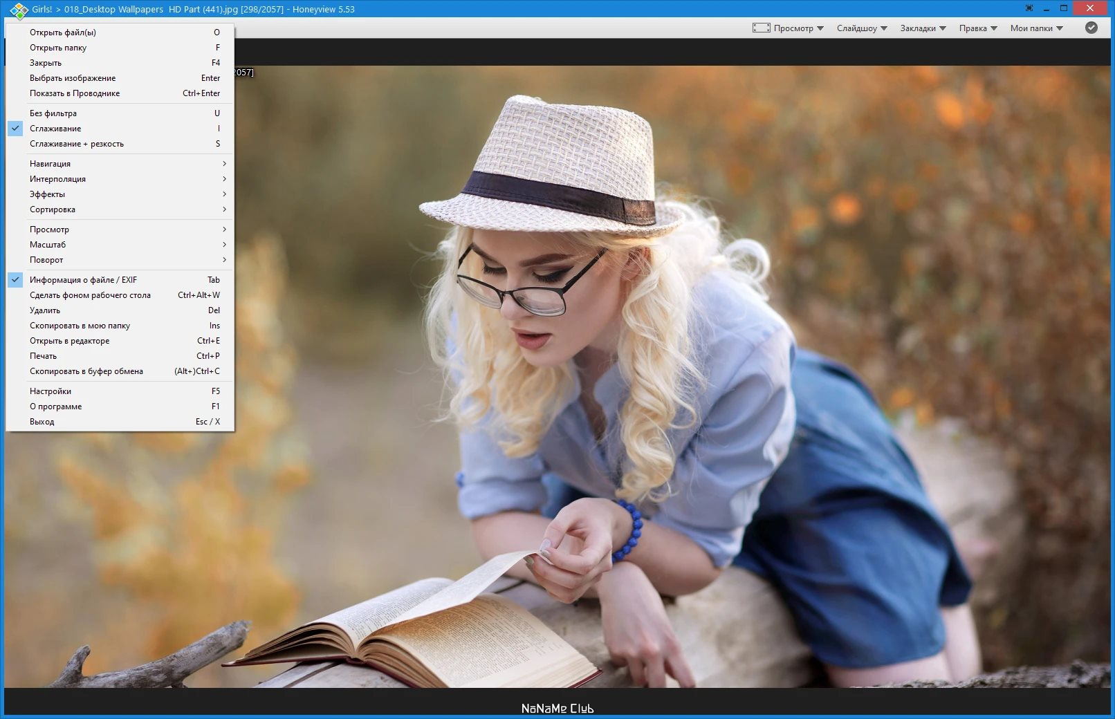Click the Honeyview logo icon in title bar

(19, 10)
